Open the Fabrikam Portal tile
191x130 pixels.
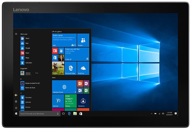64,87
